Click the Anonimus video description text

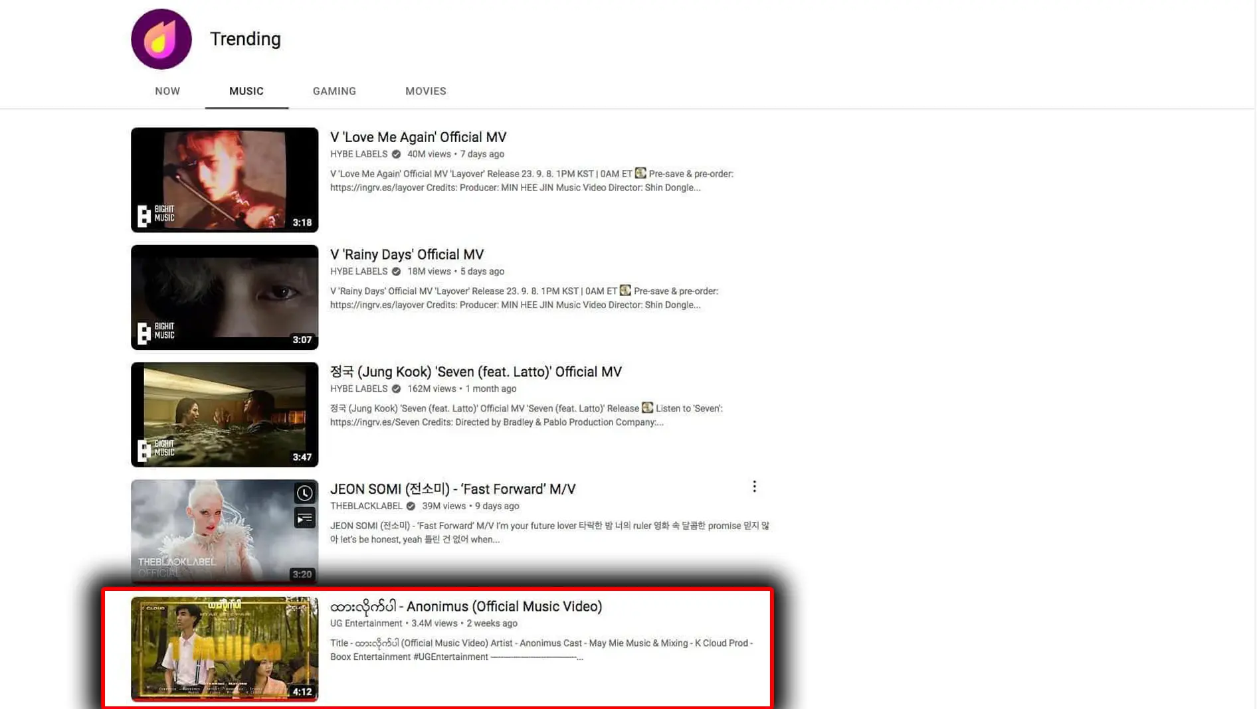(541, 650)
